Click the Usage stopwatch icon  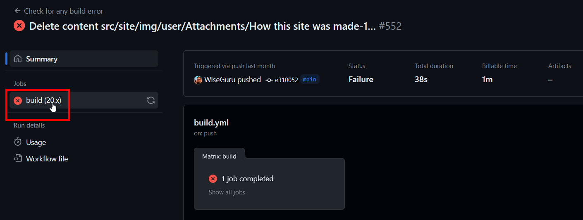tap(18, 142)
